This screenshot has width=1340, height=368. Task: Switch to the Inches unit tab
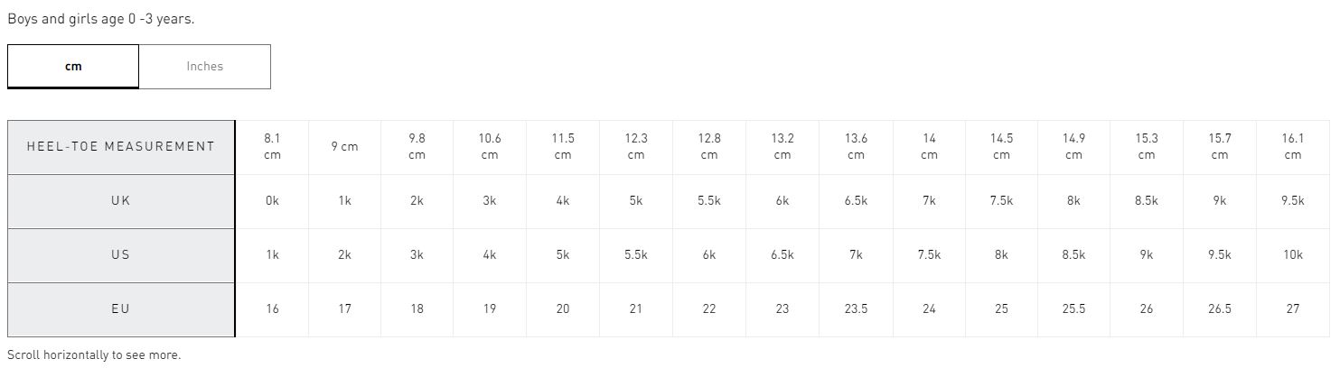pos(205,67)
